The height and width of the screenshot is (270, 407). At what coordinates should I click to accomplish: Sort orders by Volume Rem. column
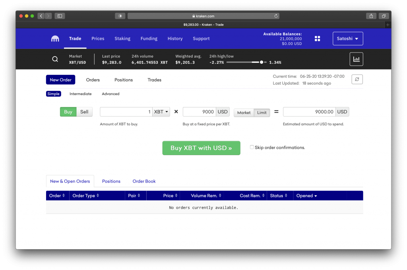point(206,196)
